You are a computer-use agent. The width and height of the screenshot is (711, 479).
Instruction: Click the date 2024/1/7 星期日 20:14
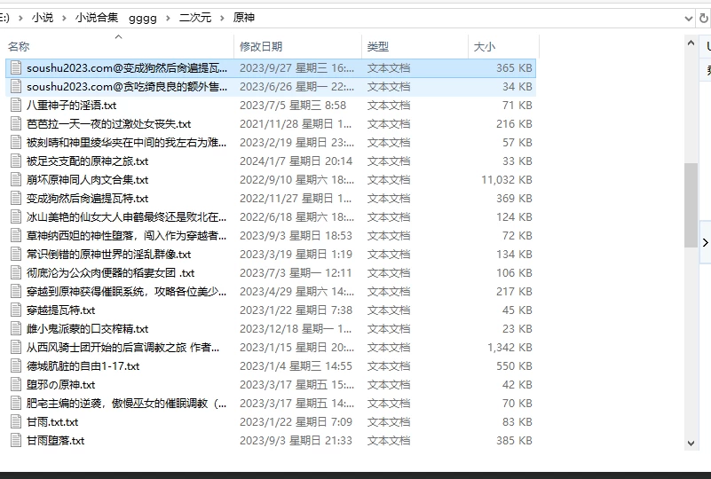(296, 161)
